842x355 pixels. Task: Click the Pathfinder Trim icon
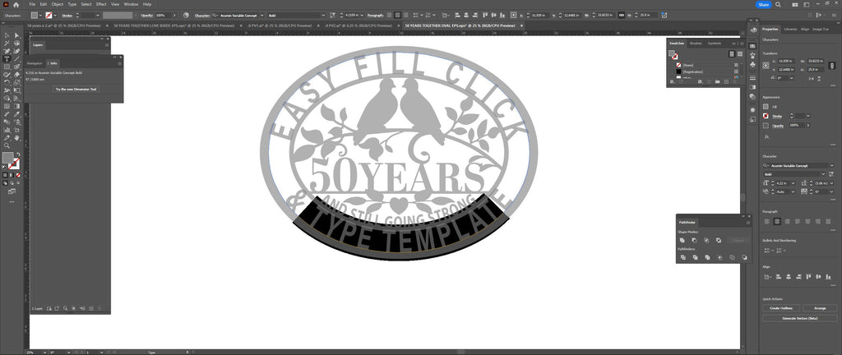point(696,257)
